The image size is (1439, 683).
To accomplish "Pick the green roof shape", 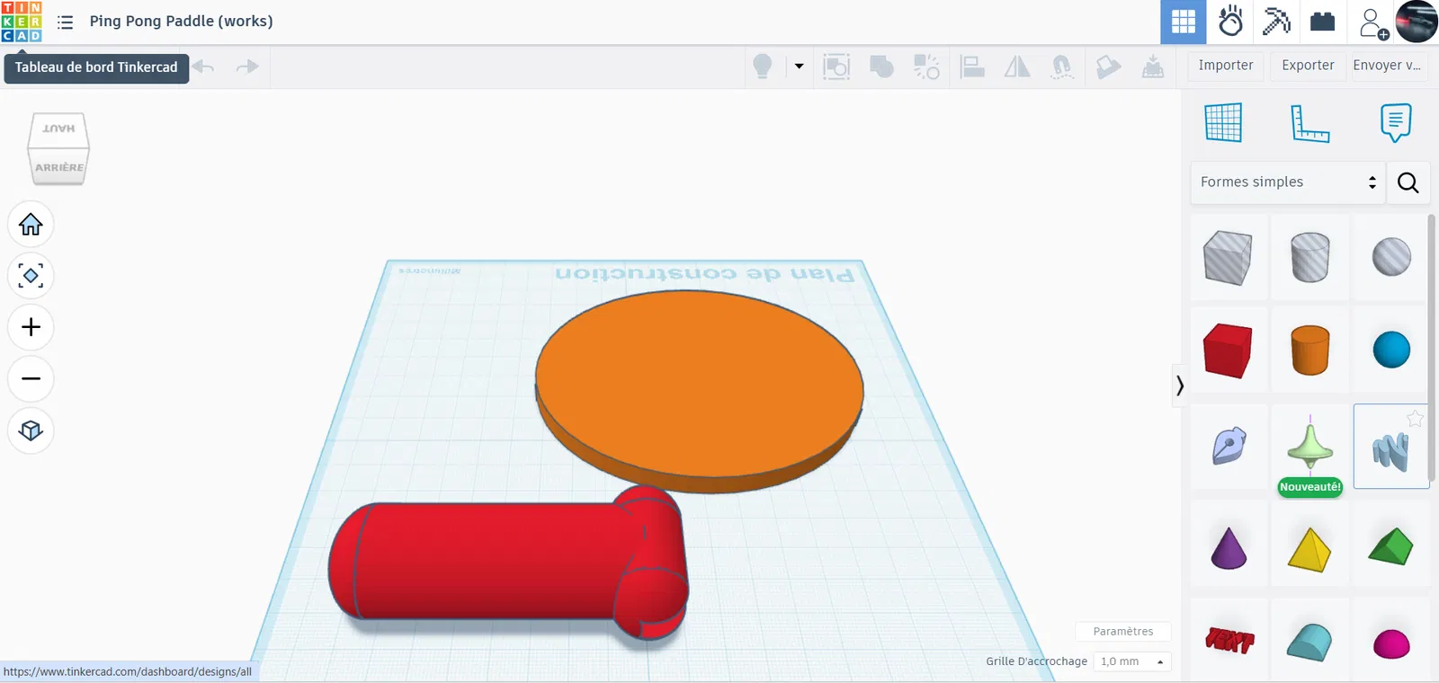I will click(1391, 546).
